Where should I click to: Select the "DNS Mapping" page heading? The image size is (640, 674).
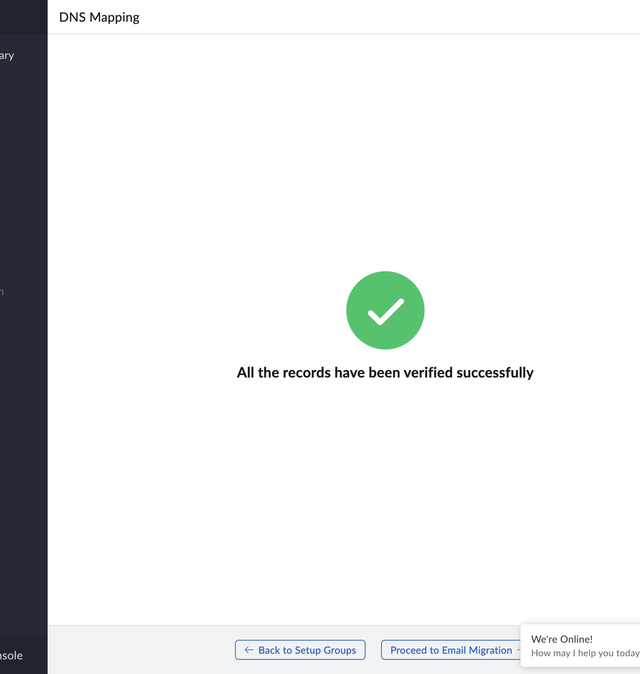[x=99, y=17]
